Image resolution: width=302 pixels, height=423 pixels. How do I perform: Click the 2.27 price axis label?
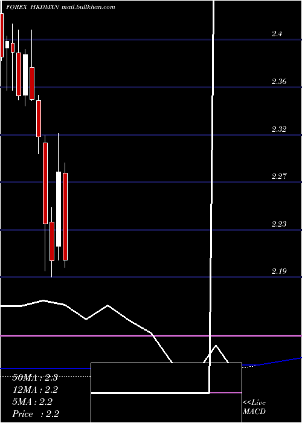(x=279, y=176)
